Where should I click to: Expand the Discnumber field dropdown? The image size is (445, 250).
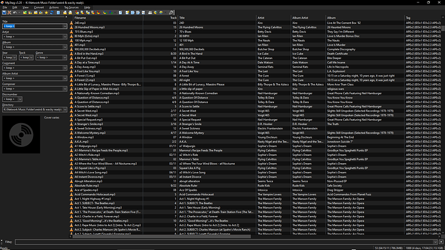[x=20, y=99]
